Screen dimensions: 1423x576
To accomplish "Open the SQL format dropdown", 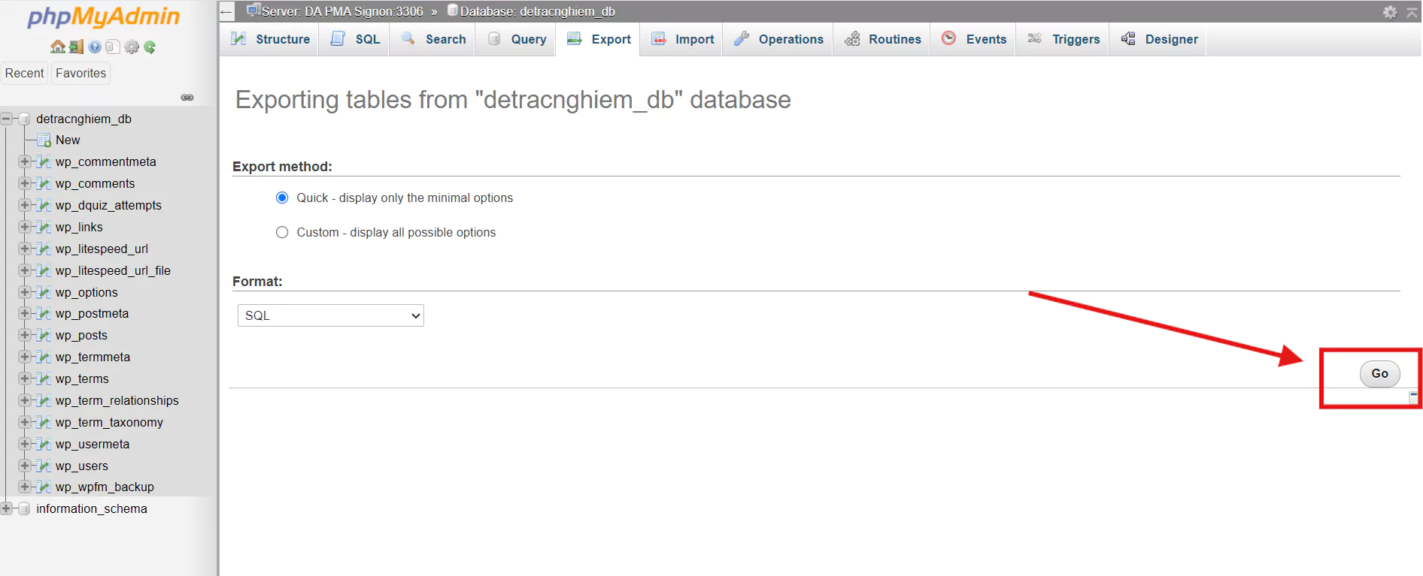I will [x=331, y=315].
